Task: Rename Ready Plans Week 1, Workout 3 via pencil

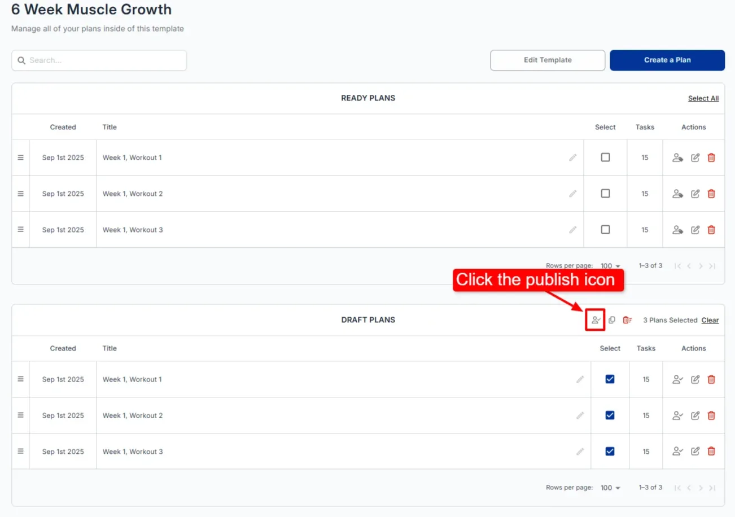Action: 573,230
